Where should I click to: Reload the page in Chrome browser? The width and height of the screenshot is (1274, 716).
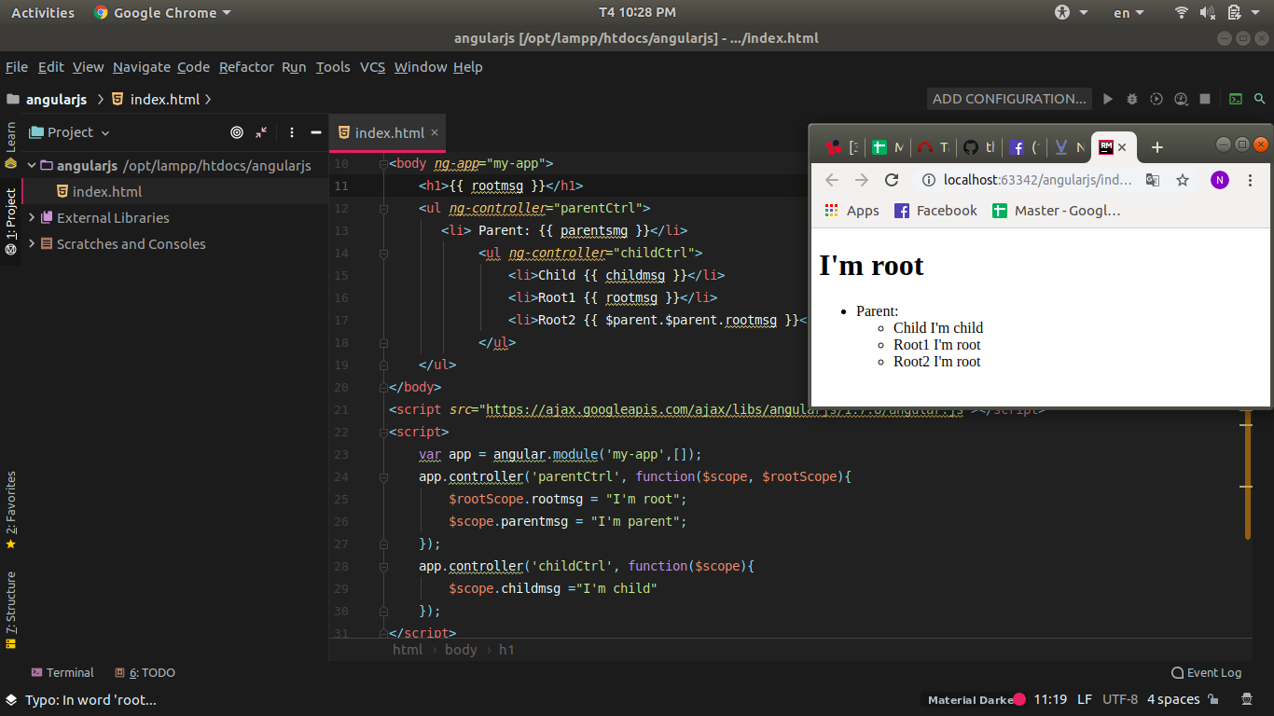[x=892, y=180]
